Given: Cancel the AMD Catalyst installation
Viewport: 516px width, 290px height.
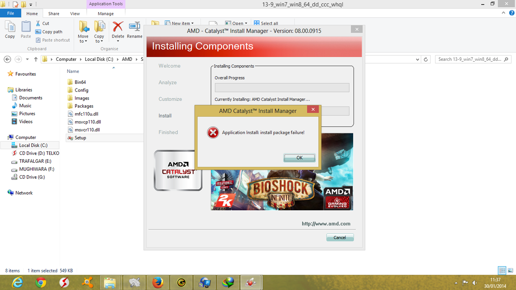Looking at the screenshot, I should [x=340, y=238].
